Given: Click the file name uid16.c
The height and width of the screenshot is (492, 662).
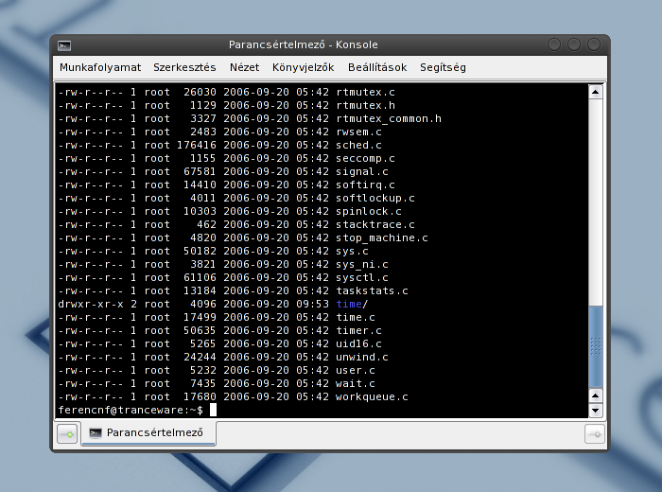Looking at the screenshot, I should coord(358,343).
